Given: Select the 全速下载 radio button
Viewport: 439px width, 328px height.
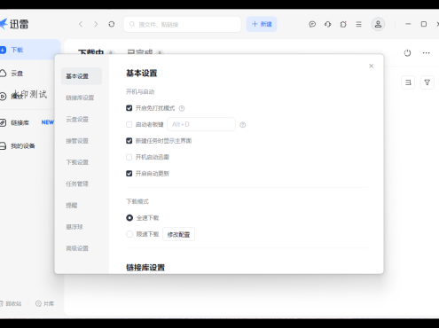Looking at the screenshot, I should (129, 218).
